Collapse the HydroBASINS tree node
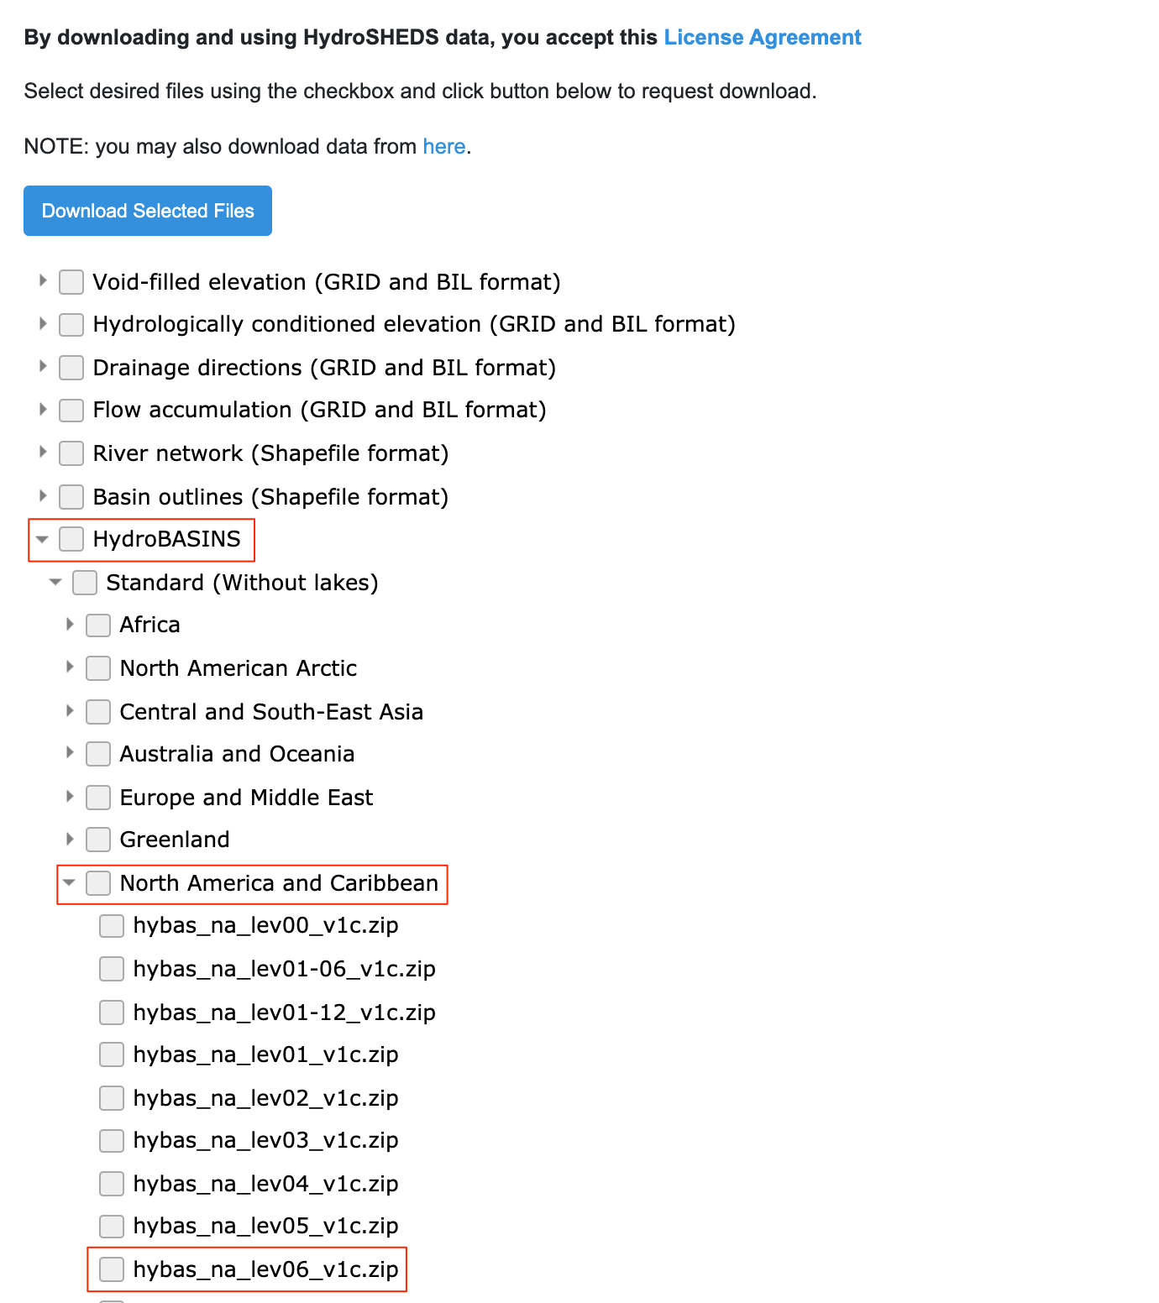1159x1303 pixels. click(43, 539)
